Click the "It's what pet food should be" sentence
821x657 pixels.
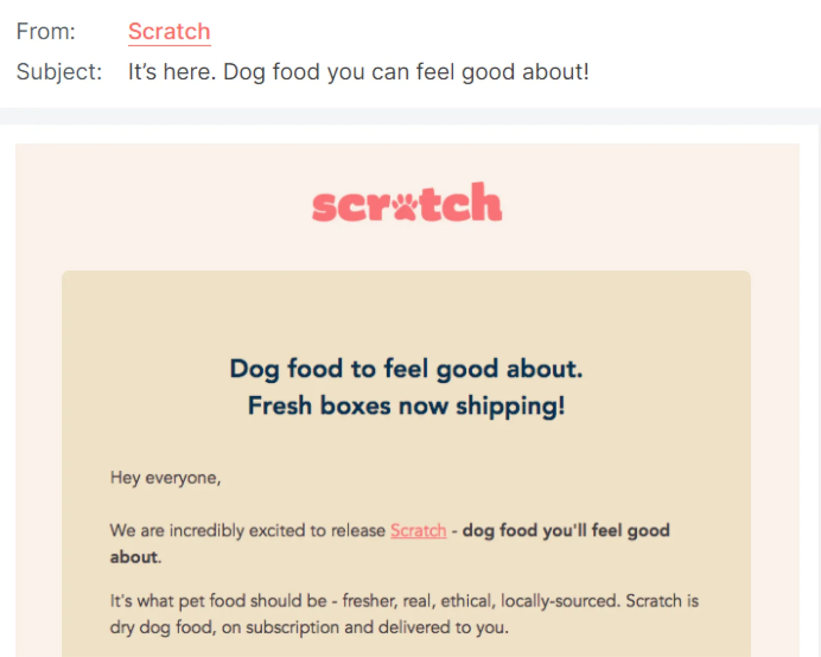pos(219,601)
